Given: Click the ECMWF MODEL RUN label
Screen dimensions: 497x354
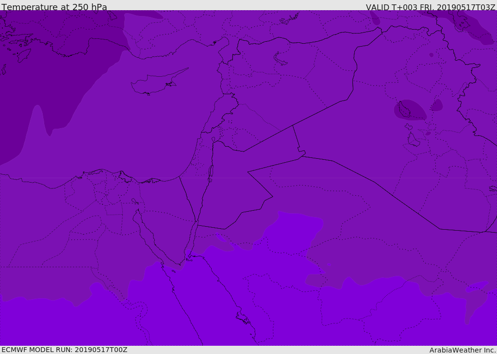Looking at the screenshot, I should tap(64, 350).
